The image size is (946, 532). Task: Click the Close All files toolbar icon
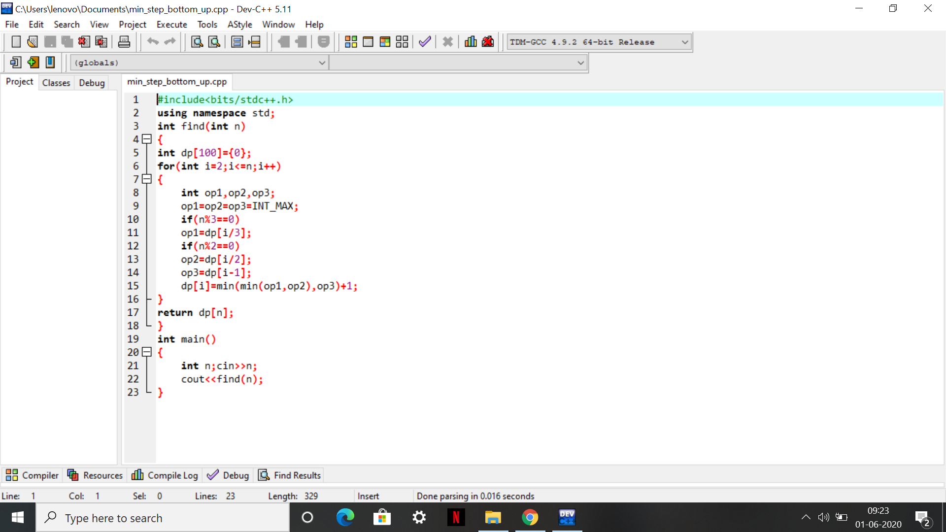pos(101,42)
